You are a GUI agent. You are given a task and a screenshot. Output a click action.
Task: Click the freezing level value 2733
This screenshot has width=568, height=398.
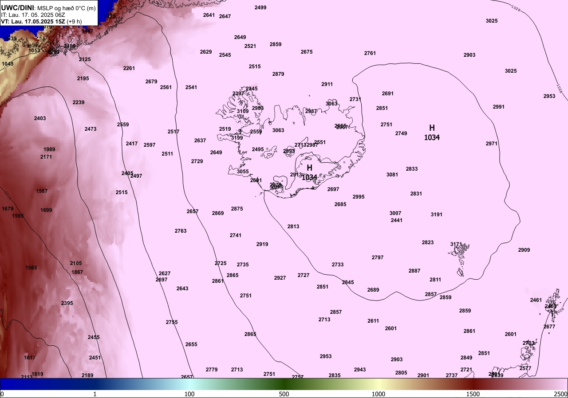[x=338, y=265]
